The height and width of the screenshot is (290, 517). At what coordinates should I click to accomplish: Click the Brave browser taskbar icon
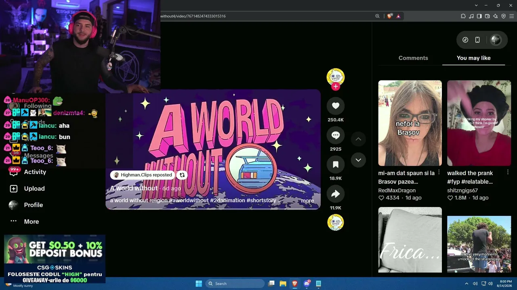[295, 284]
